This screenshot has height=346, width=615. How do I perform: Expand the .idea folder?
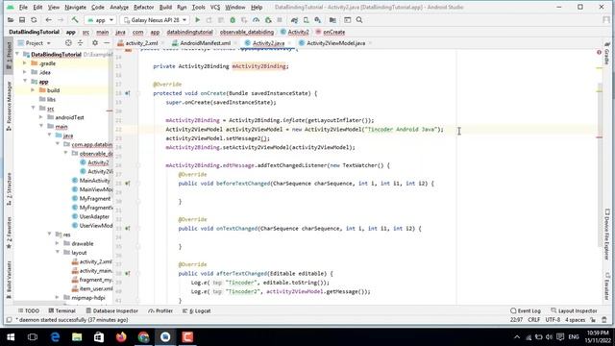coord(25,72)
